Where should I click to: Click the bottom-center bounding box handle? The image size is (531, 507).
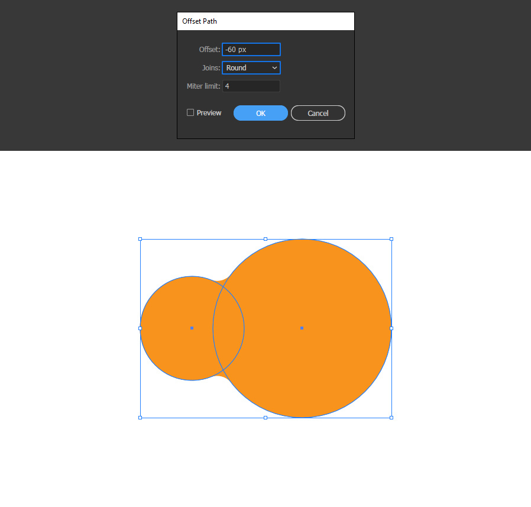pyautogui.click(x=265, y=418)
